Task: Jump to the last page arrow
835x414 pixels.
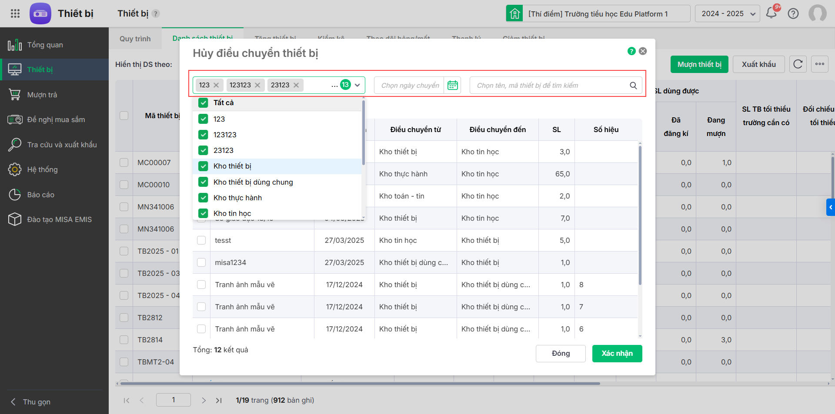Action: (219, 400)
